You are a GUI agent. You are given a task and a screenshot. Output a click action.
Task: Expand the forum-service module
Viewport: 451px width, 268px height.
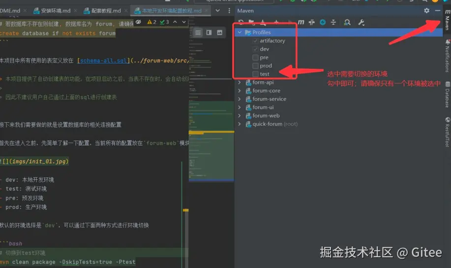(x=240, y=99)
